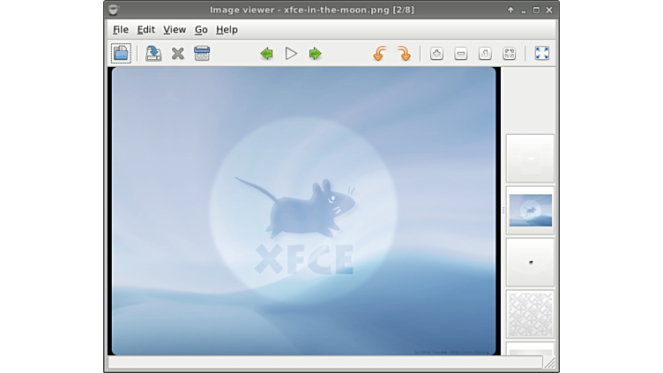Image resolution: width=663 pixels, height=373 pixels.
Task: Select the grid pattern thumbnail in sidebar
Action: (530, 314)
